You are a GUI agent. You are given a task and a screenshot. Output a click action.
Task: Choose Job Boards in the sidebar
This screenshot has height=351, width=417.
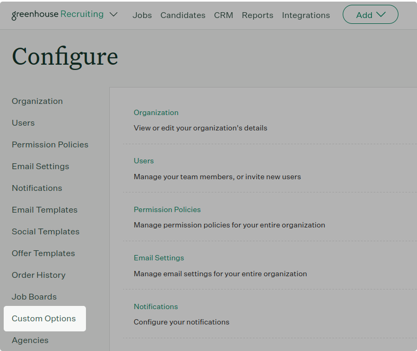[34, 297]
